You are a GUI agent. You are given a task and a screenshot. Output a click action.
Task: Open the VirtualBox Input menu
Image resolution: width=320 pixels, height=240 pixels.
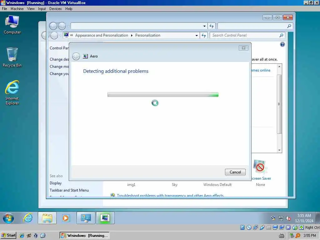tap(42, 8)
